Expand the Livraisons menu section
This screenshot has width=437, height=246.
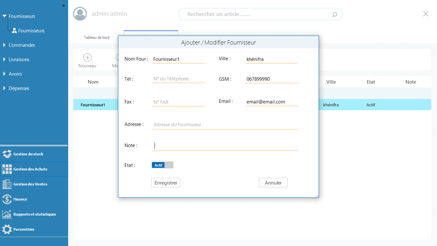click(x=4, y=60)
